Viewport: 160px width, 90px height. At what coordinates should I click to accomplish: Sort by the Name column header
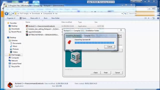click(28, 22)
